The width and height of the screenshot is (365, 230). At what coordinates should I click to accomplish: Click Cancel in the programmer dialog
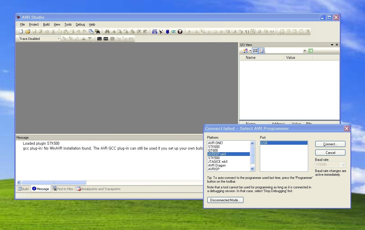[330, 153]
